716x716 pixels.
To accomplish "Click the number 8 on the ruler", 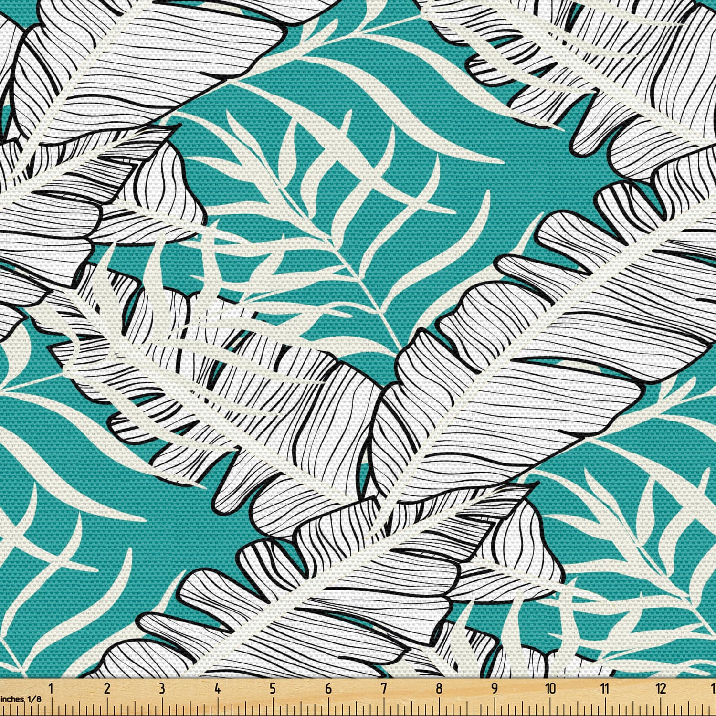I will tap(439, 688).
